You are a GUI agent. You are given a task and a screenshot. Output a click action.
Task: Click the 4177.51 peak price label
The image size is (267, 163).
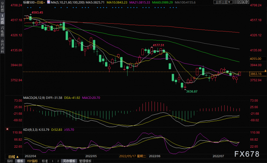click(158, 45)
